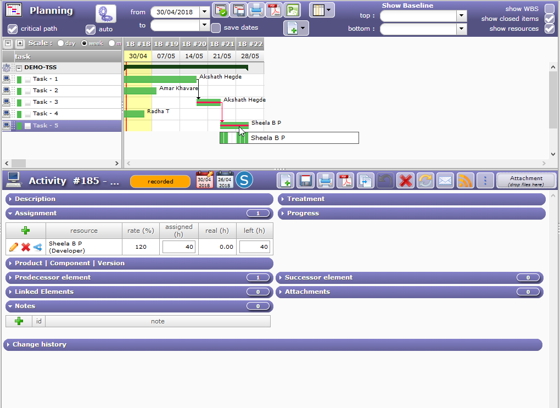Export planning to MS Project format

292,10
